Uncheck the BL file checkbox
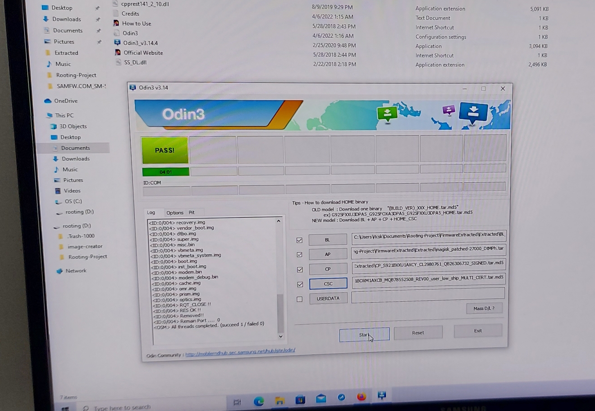This screenshot has width=595, height=411. click(x=299, y=240)
